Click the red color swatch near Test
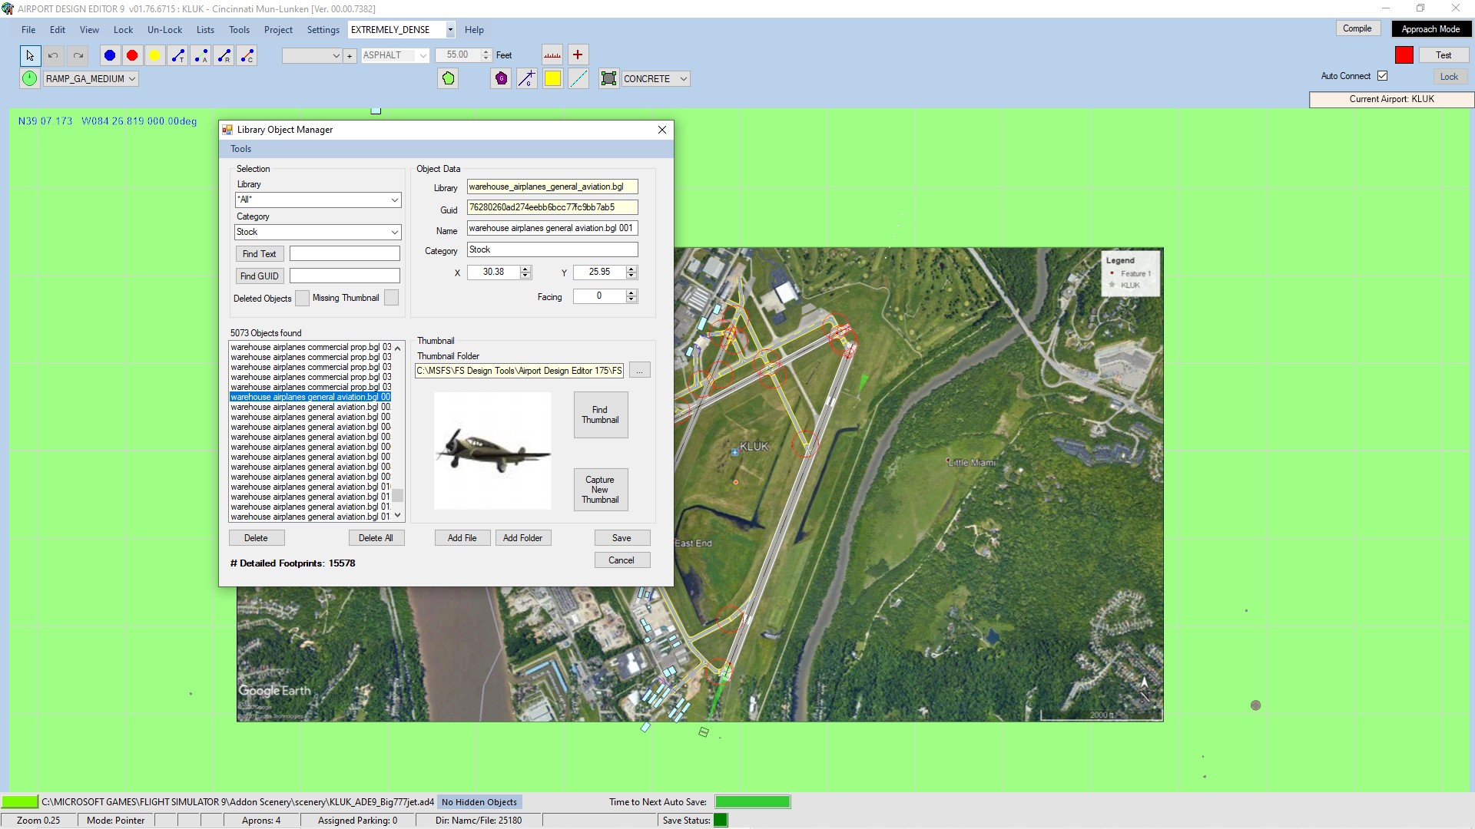This screenshot has height=829, width=1475. pyautogui.click(x=1404, y=55)
